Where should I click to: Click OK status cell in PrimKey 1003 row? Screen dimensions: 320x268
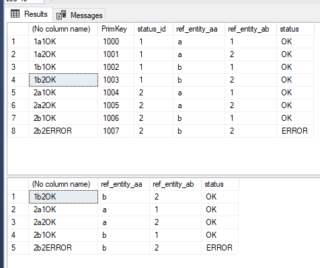pyautogui.click(x=295, y=80)
